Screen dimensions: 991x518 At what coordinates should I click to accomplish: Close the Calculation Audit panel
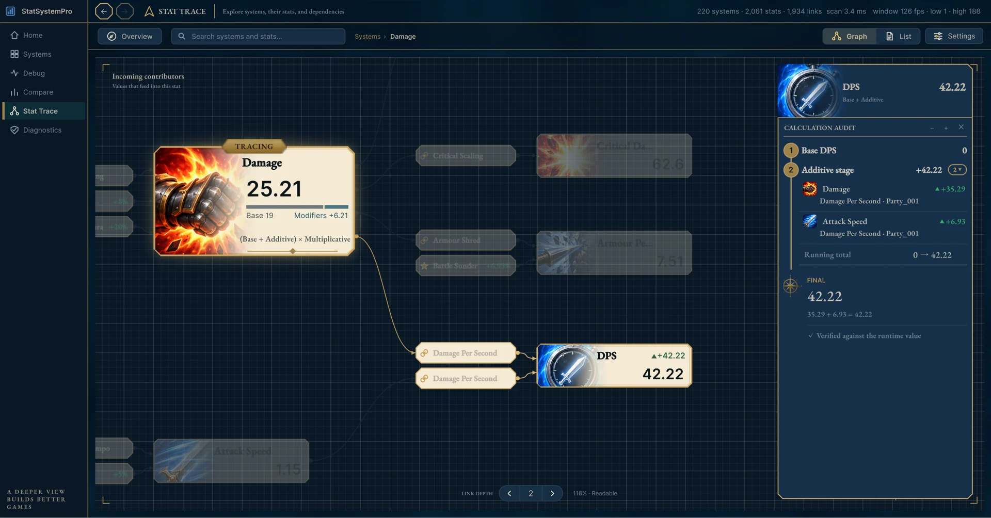(961, 127)
